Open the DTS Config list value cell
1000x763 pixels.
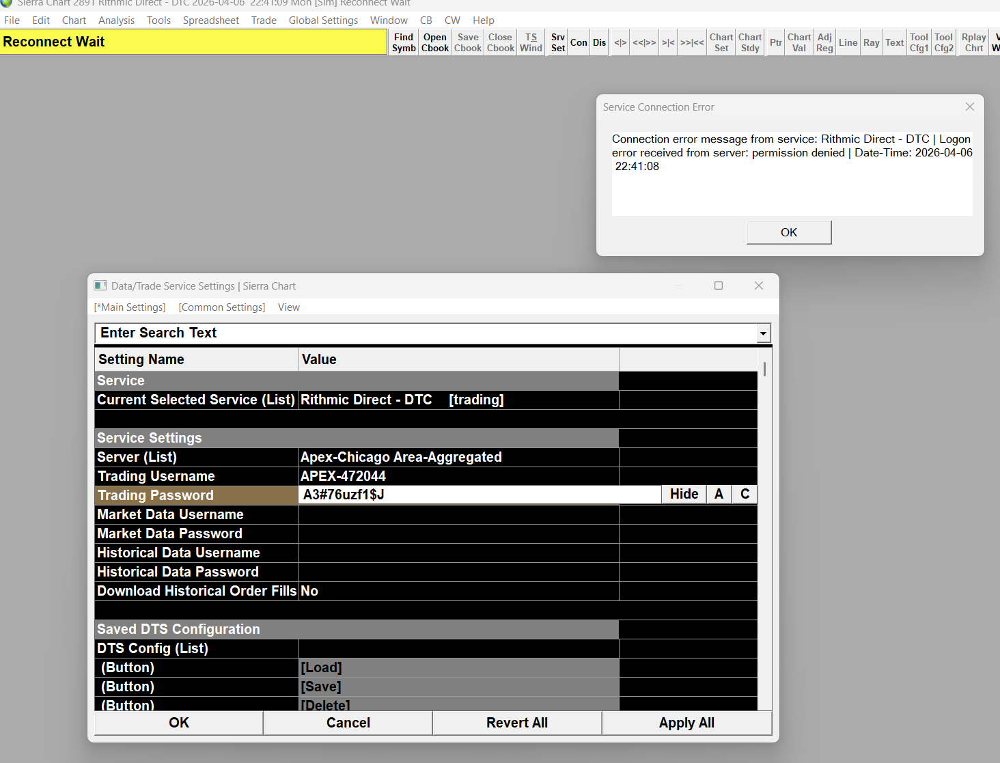coord(459,648)
